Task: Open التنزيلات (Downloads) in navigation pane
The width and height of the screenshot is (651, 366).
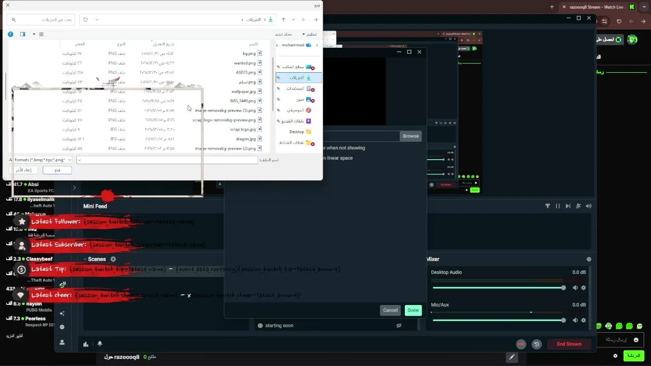Action: [299, 78]
